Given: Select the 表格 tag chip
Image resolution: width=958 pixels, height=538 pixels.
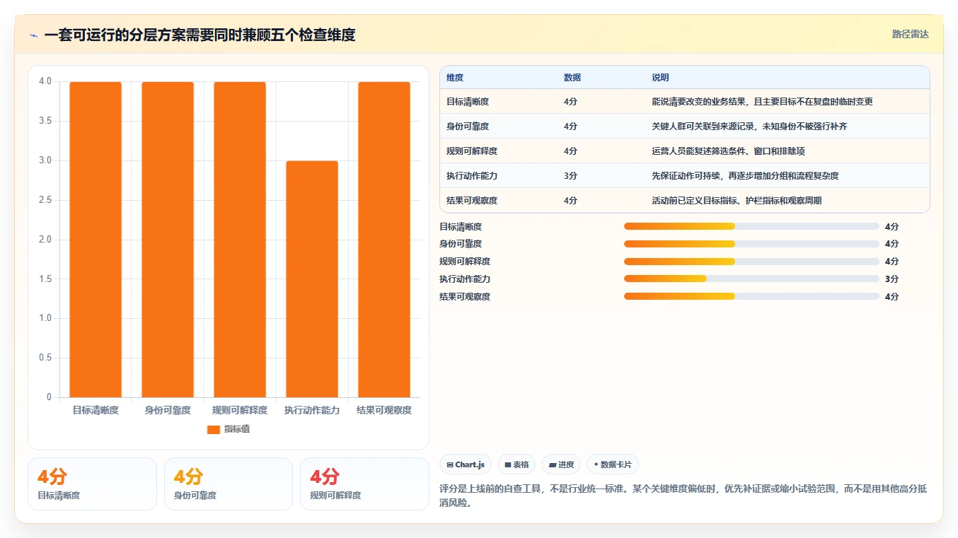Looking at the screenshot, I should click(516, 464).
